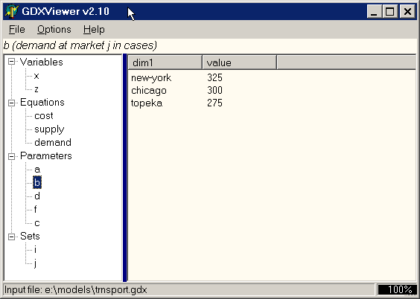Collapse the Variables tree node
Screen dimensions: 420x299
coord(11,62)
